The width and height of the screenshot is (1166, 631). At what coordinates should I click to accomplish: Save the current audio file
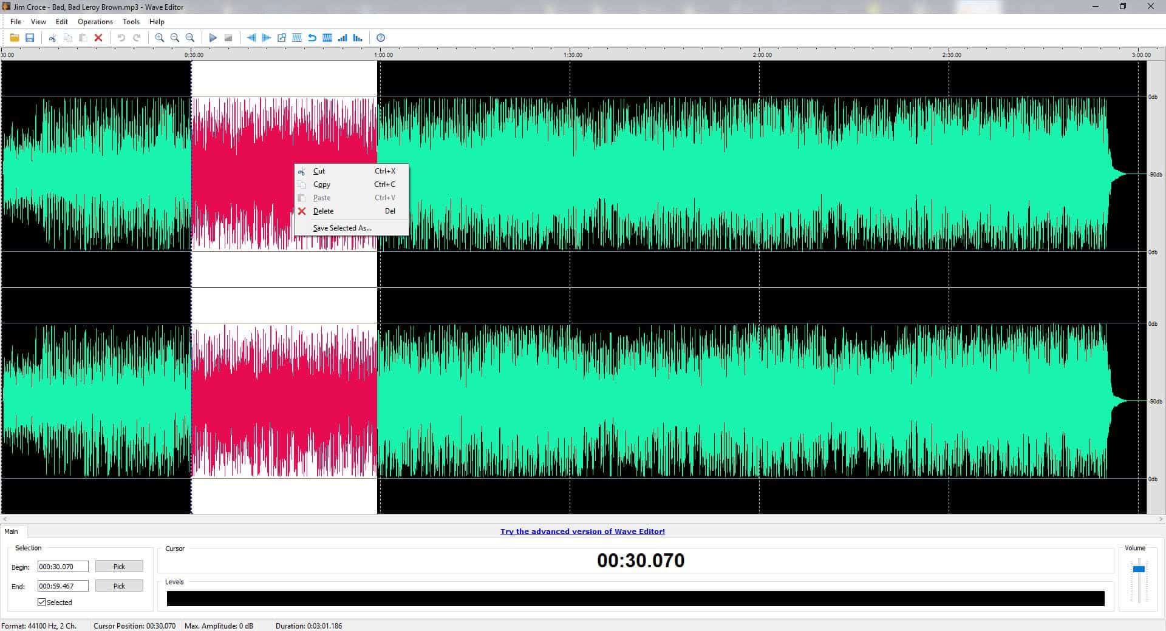point(30,38)
